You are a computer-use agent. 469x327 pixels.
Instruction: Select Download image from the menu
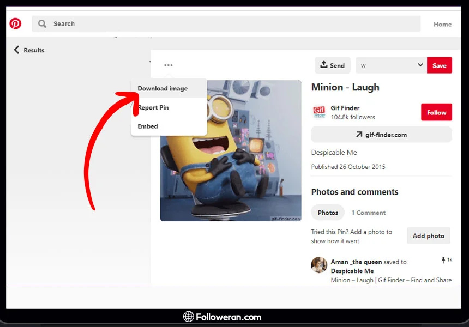pos(163,89)
